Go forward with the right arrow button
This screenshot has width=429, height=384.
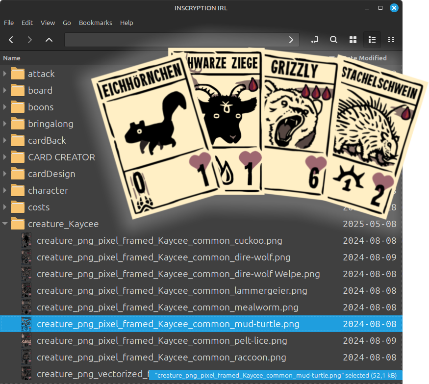29,40
